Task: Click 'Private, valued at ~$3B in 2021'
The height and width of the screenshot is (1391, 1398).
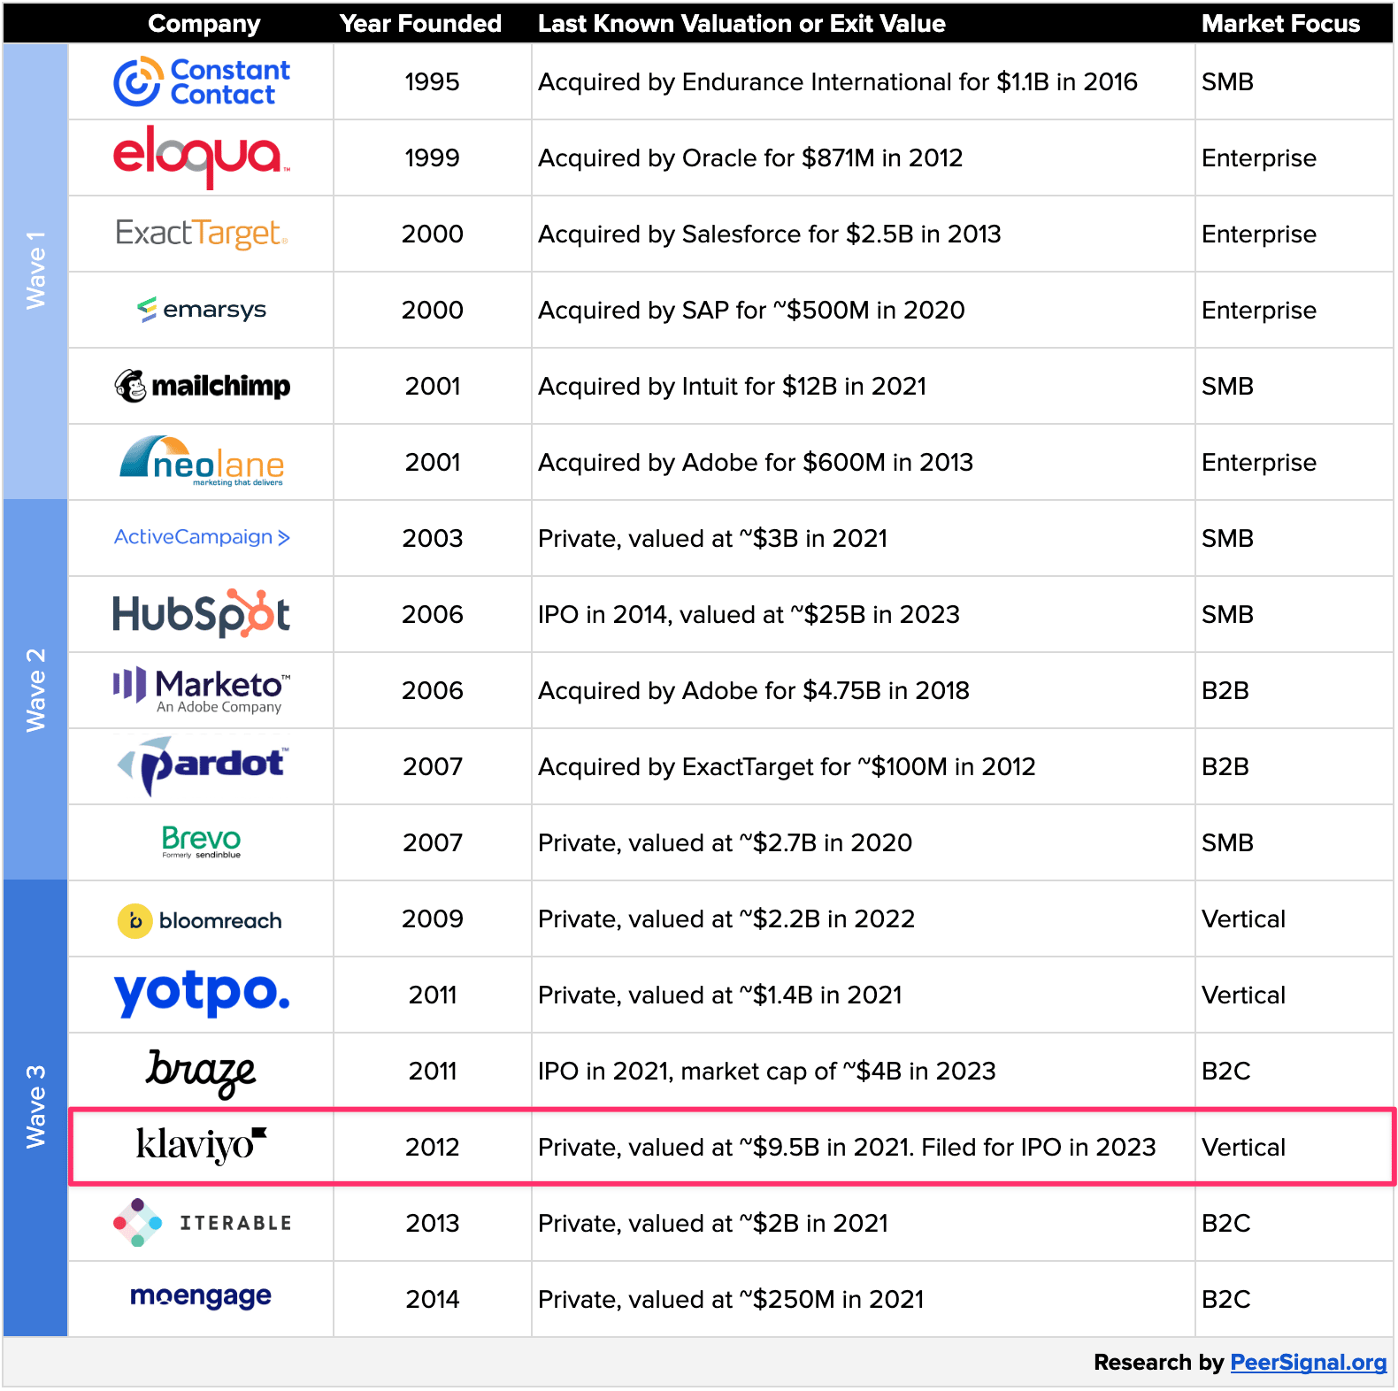Action: 712,539
